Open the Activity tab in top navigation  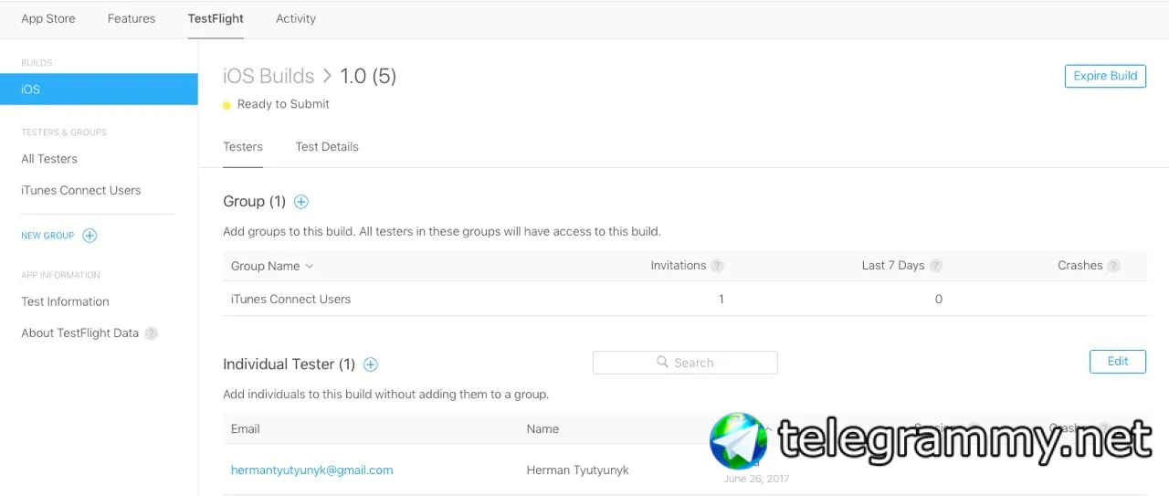click(x=296, y=18)
